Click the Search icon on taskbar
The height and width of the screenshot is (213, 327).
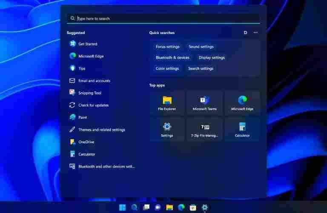(134, 207)
